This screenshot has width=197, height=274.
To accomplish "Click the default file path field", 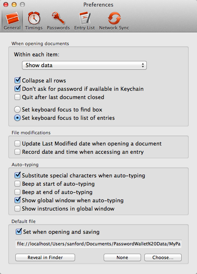I will click(x=98, y=244).
